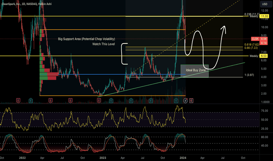The height and width of the screenshot is (161, 273).
Task: Click the 1.0000 price axis value
Action: pyautogui.click(x=265, y=102)
